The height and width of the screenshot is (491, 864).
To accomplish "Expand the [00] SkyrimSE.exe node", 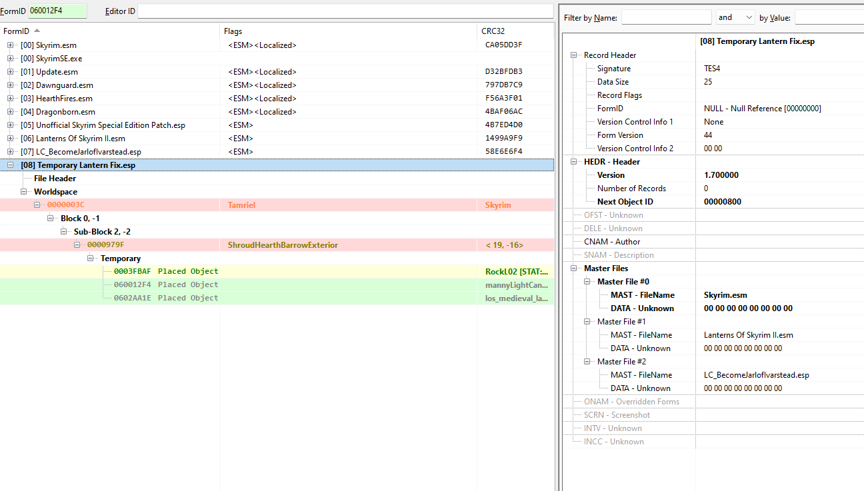I will tap(10, 59).
